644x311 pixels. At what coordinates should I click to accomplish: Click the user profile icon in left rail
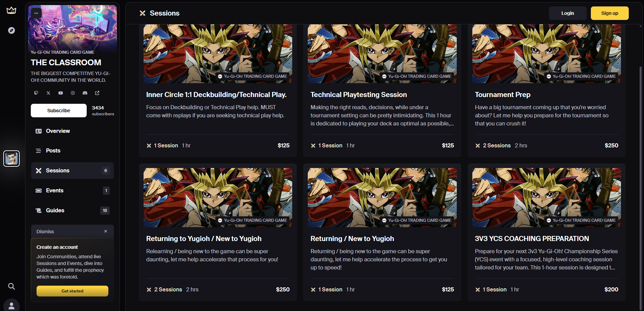tap(12, 306)
